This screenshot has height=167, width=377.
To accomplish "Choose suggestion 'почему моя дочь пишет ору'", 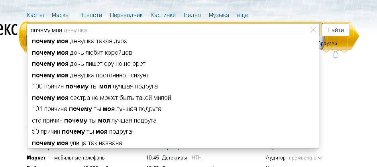I will point(88,63).
